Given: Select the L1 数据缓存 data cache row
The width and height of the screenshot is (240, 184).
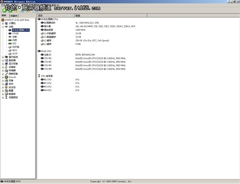Looking at the screenshot, I should [x=61, y=37].
